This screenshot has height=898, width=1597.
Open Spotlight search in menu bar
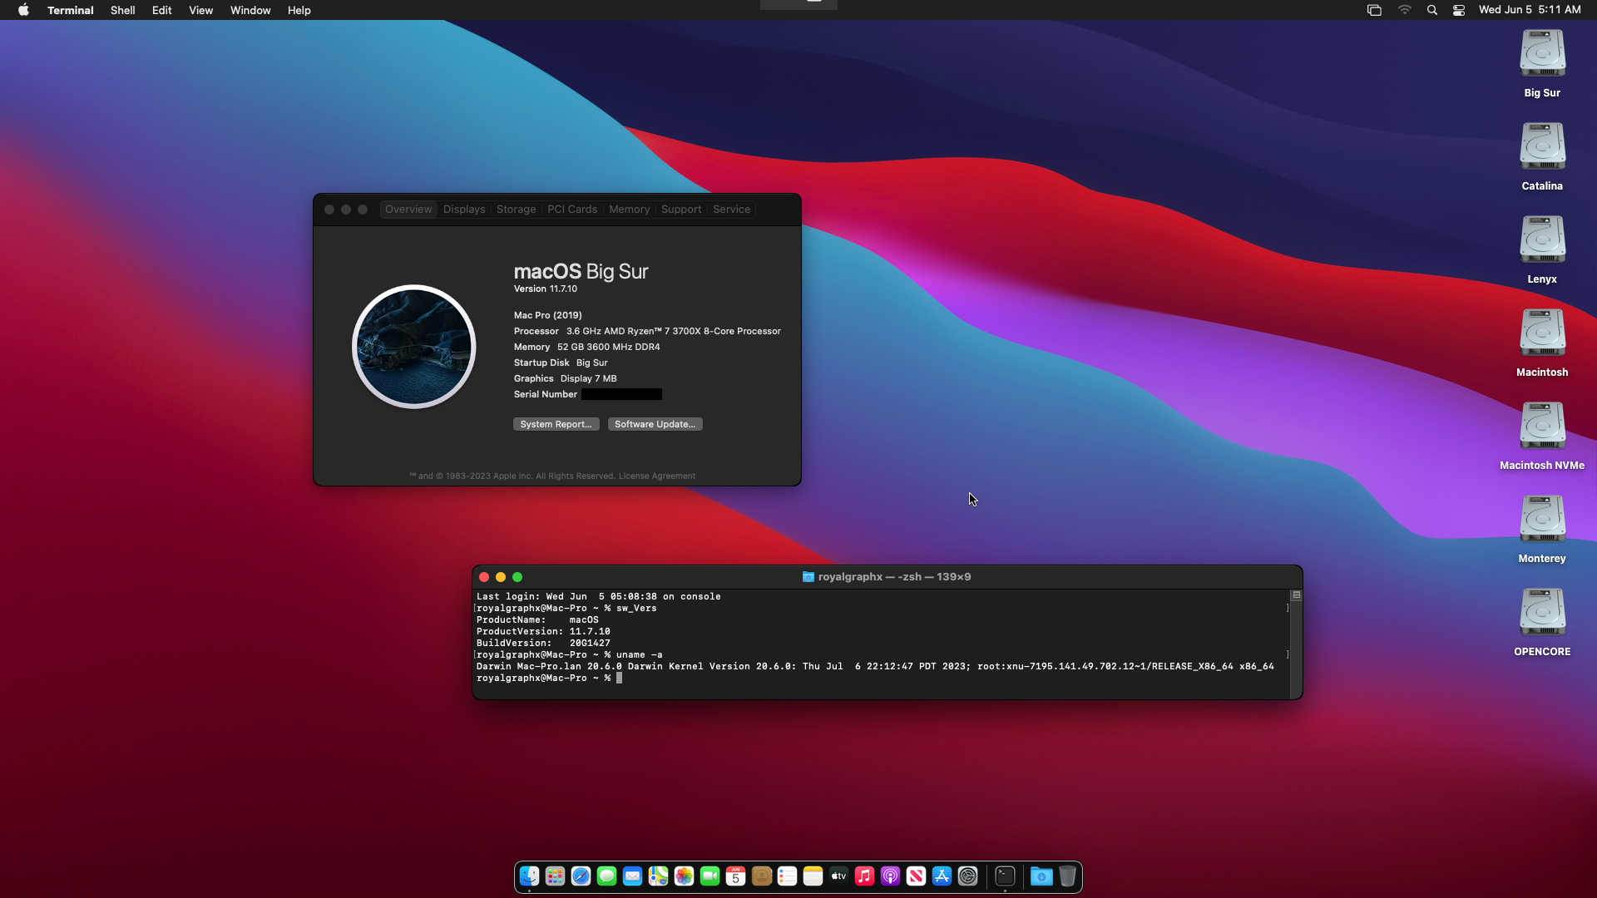(x=1431, y=10)
